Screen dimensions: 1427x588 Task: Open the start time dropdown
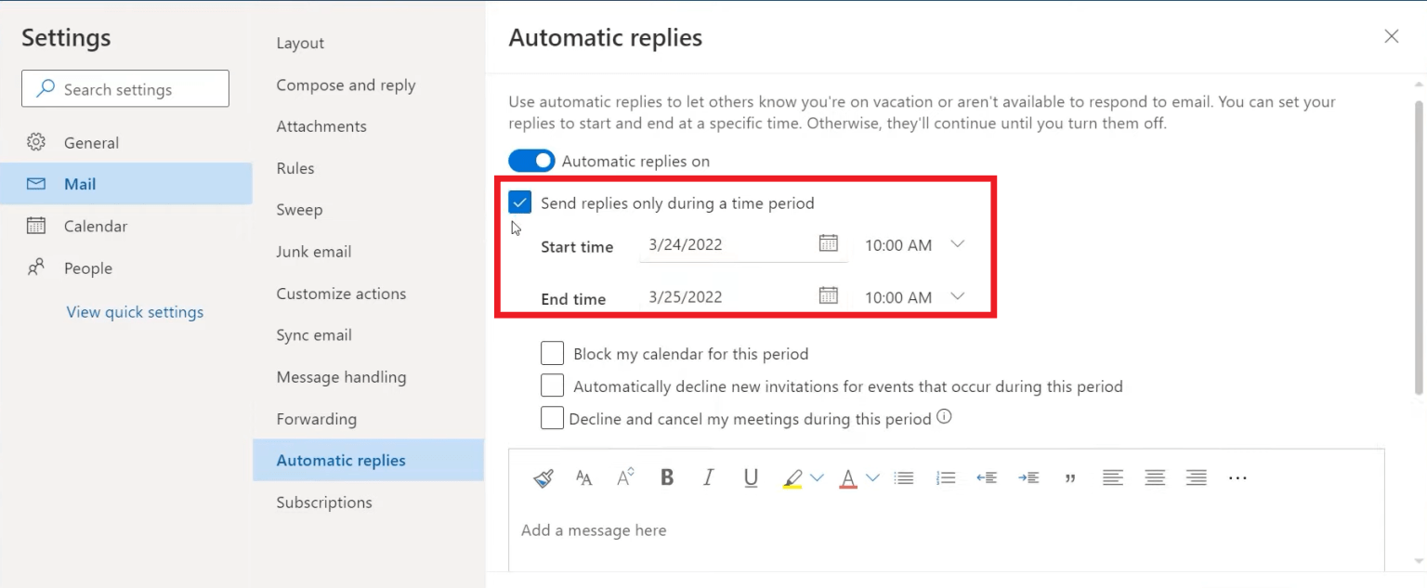pyautogui.click(x=957, y=244)
